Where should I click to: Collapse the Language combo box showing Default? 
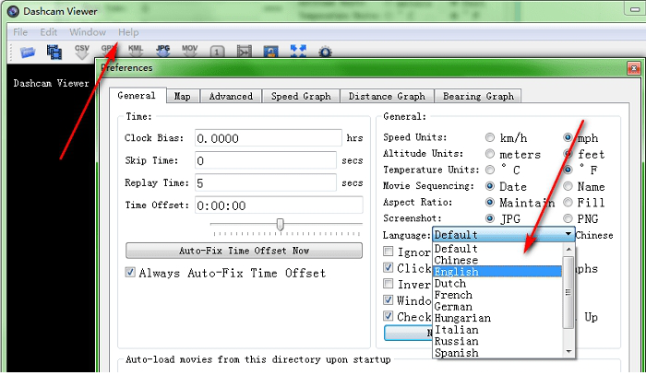coord(504,234)
